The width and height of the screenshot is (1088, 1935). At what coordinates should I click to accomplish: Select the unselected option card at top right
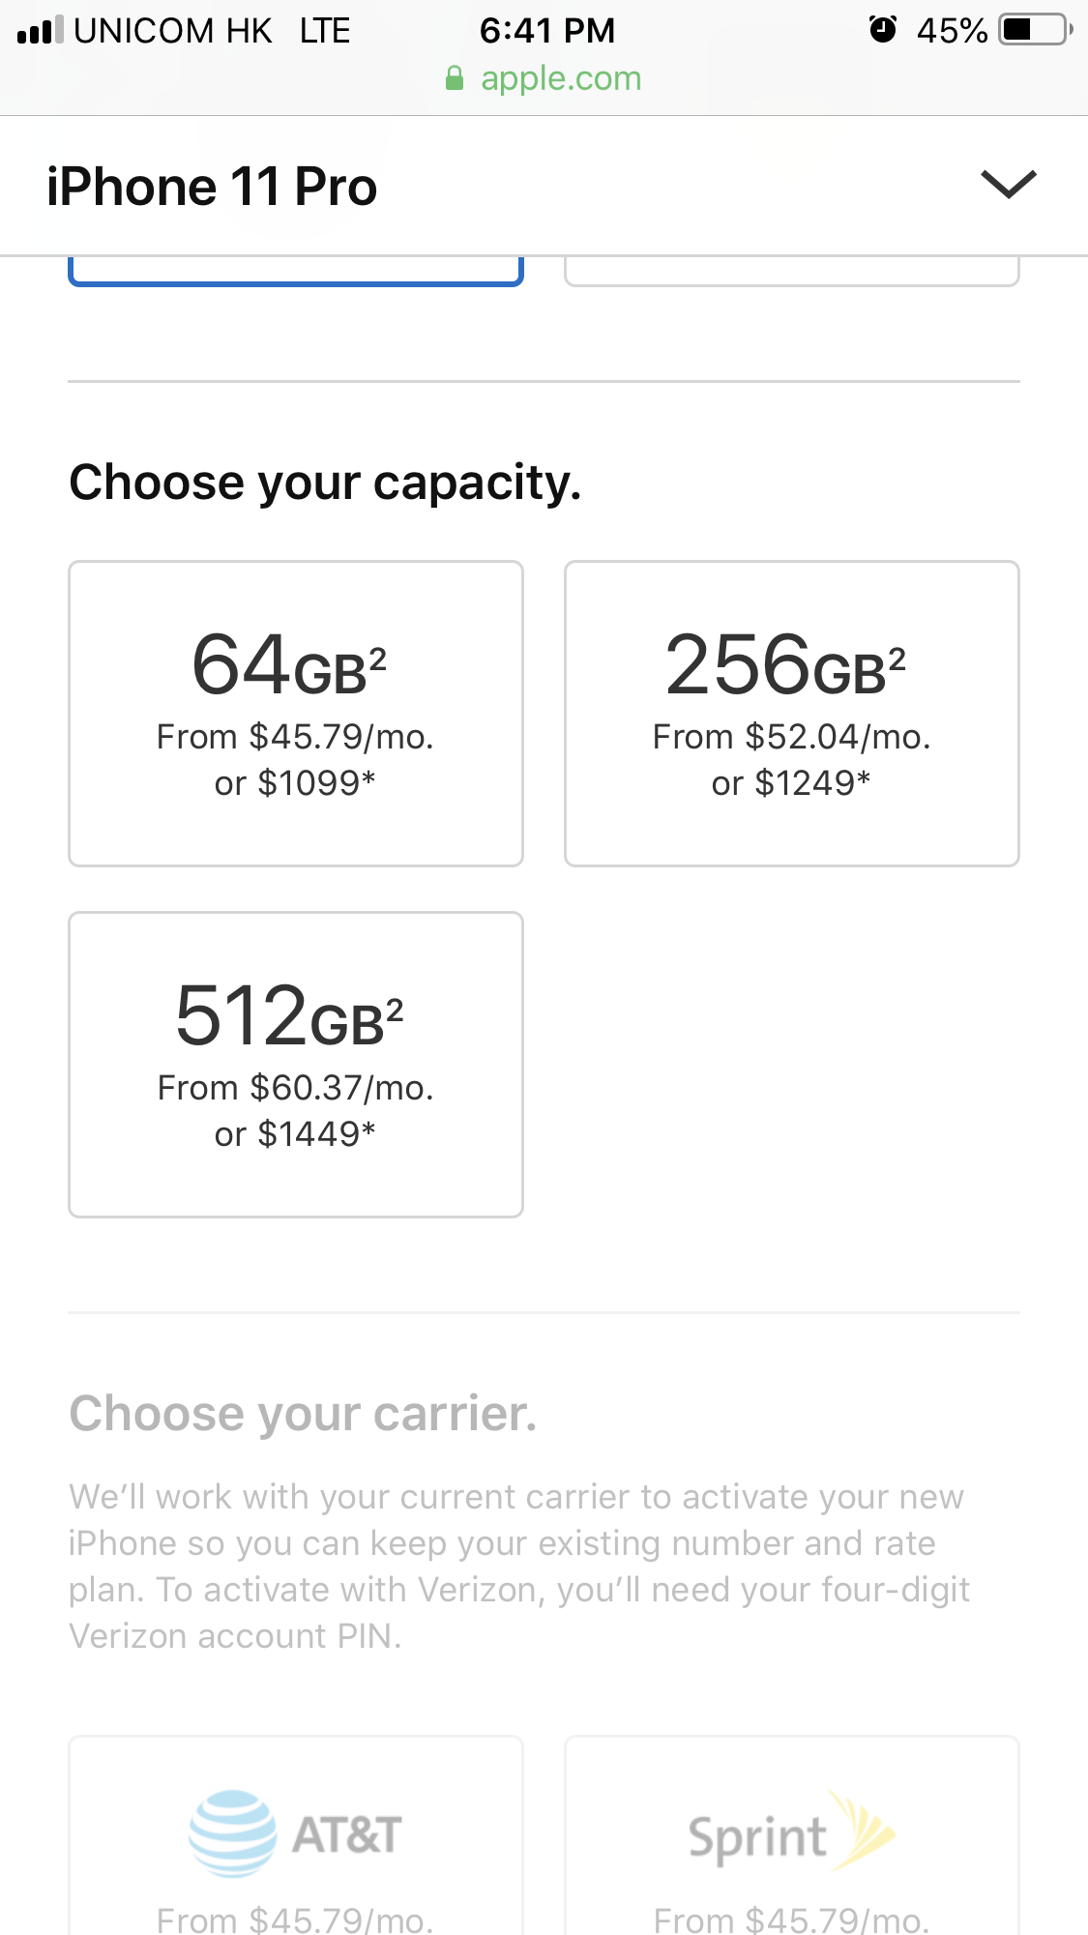click(x=791, y=272)
